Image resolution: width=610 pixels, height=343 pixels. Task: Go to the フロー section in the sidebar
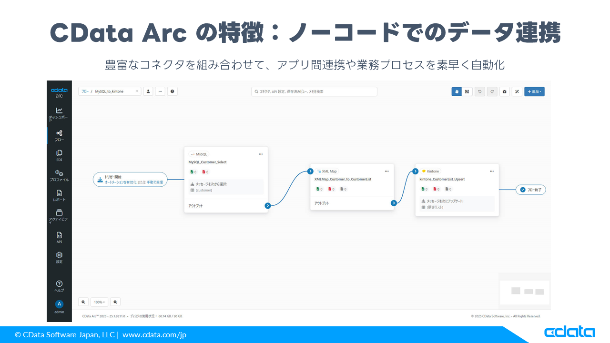coord(59,136)
